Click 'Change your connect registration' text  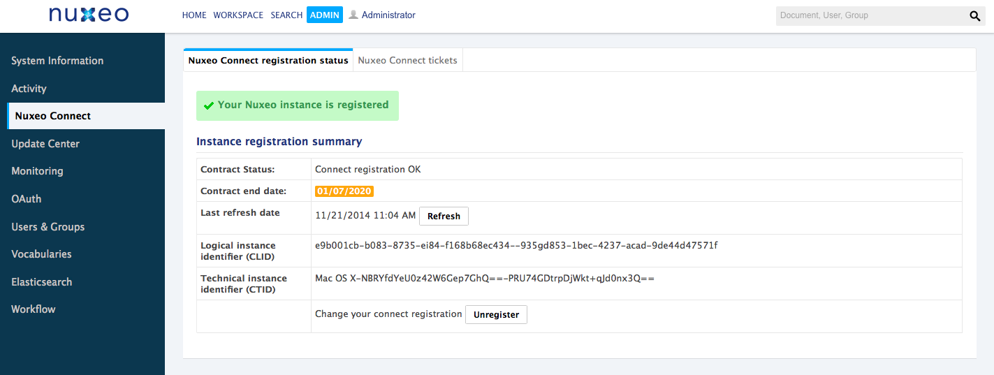tap(388, 314)
